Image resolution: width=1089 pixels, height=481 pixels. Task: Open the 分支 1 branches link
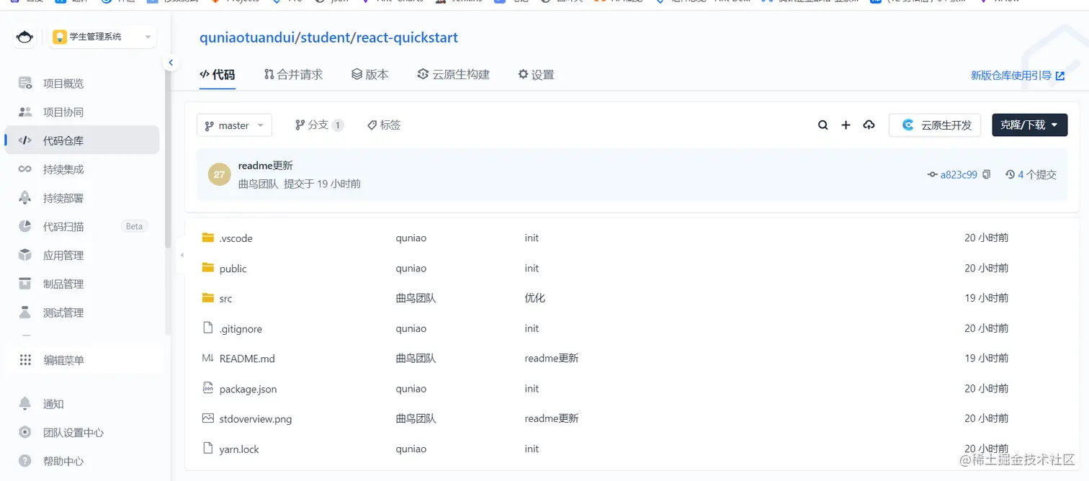pos(319,125)
